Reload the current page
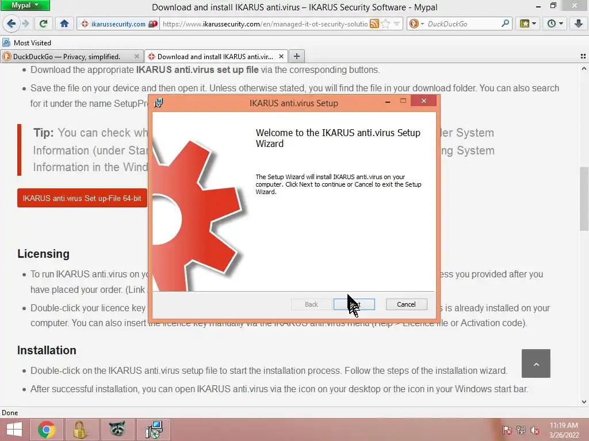This screenshot has width=589, height=441. click(44, 24)
